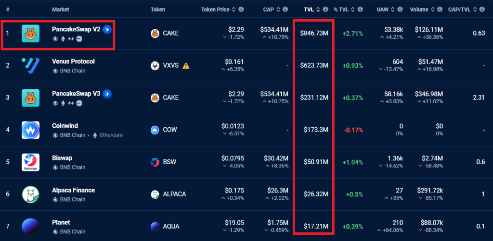Viewport: 493px width, 241px height.
Task: Click the info icon beside TVL header
Action: pos(326,9)
